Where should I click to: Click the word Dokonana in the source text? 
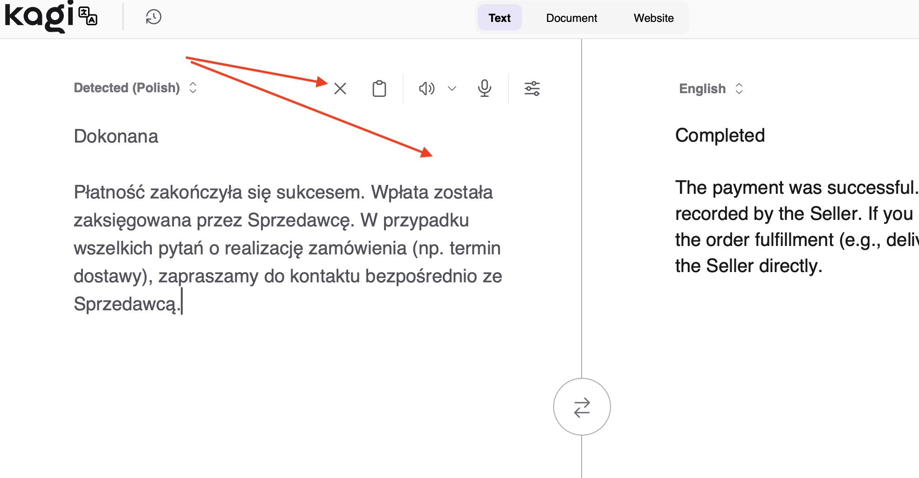[x=116, y=137]
